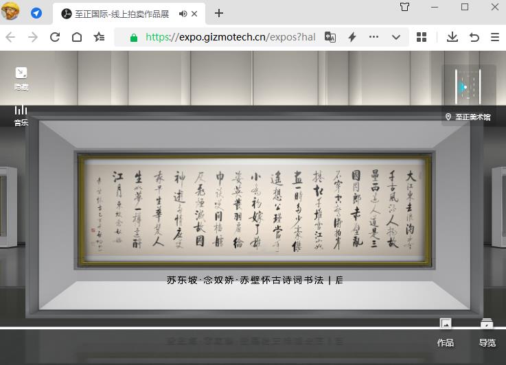Open the downloads panel
This screenshot has width=506, height=365.
[x=452, y=37]
